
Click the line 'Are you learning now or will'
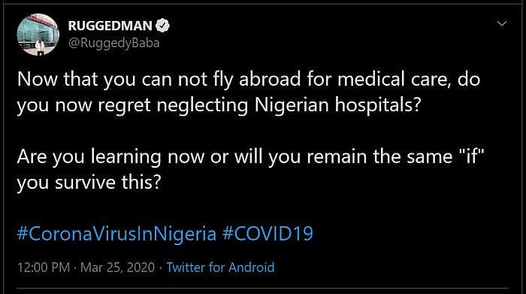(x=250, y=157)
